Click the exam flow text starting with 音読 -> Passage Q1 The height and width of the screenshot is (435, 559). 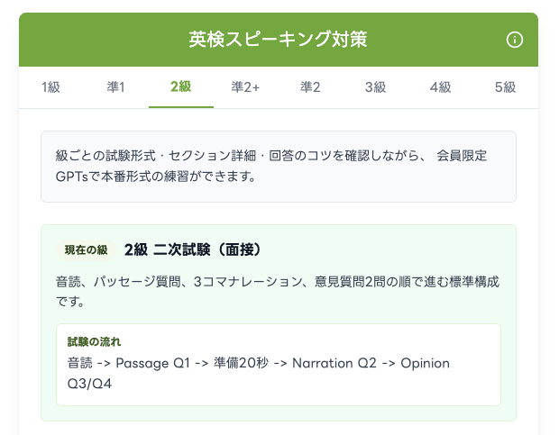[x=259, y=373]
